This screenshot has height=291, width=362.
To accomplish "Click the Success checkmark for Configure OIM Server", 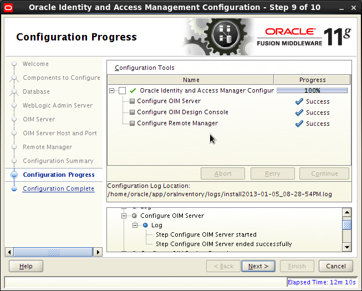I will (x=299, y=101).
